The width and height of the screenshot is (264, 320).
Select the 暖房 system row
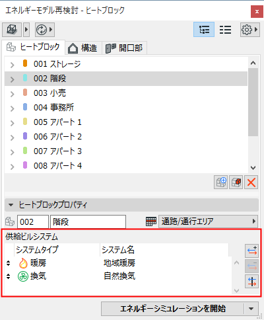(x=118, y=263)
